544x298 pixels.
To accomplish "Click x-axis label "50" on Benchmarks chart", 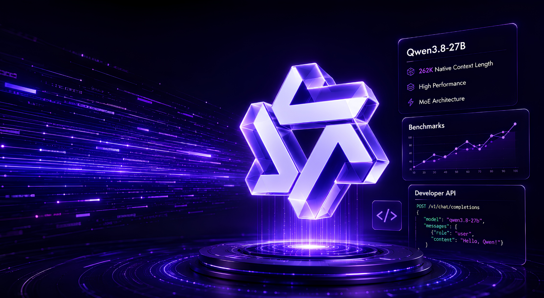I will [x=456, y=172].
